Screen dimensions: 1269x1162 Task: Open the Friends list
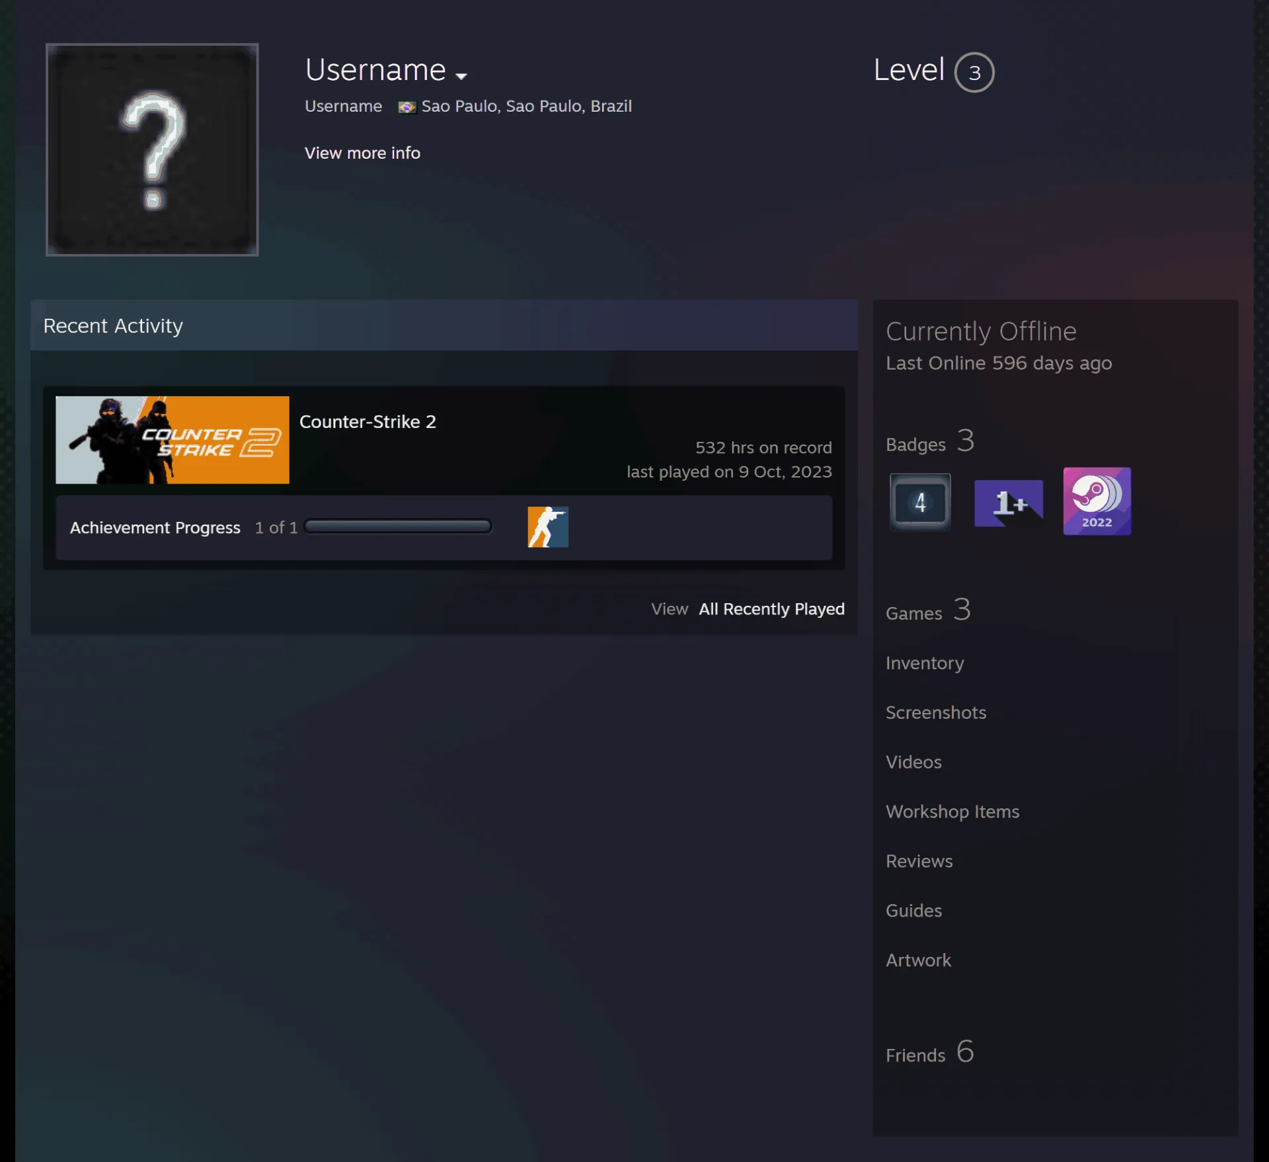[x=930, y=1052]
